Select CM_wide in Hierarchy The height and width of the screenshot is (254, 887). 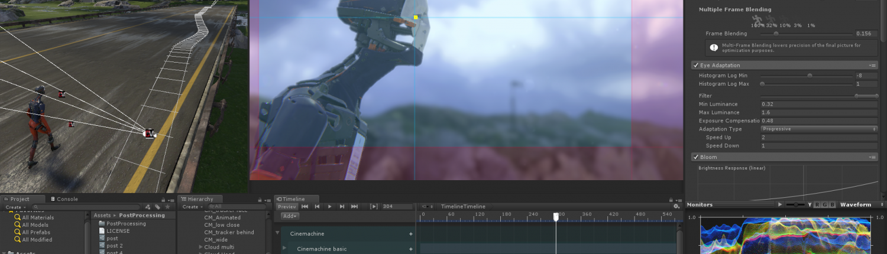(x=216, y=240)
